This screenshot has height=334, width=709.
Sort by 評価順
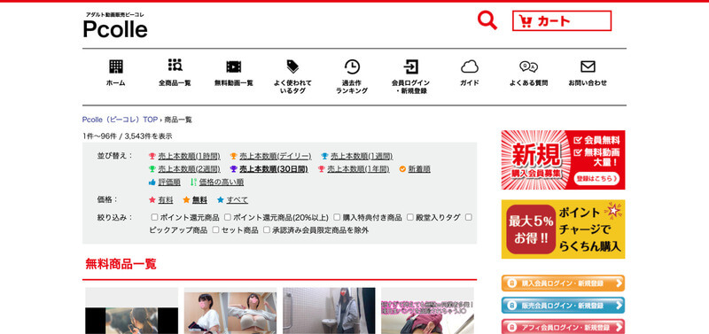[169, 183]
